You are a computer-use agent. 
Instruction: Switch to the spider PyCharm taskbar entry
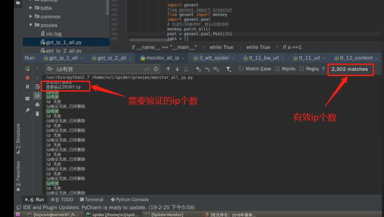[x=113, y=214]
